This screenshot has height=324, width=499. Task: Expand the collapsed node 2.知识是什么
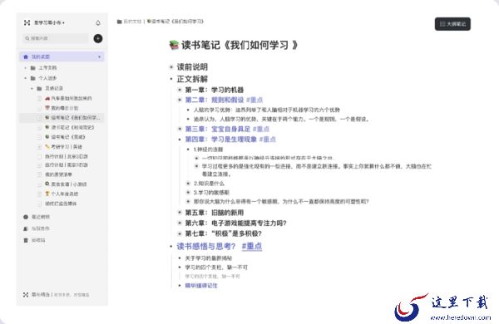tap(189, 183)
